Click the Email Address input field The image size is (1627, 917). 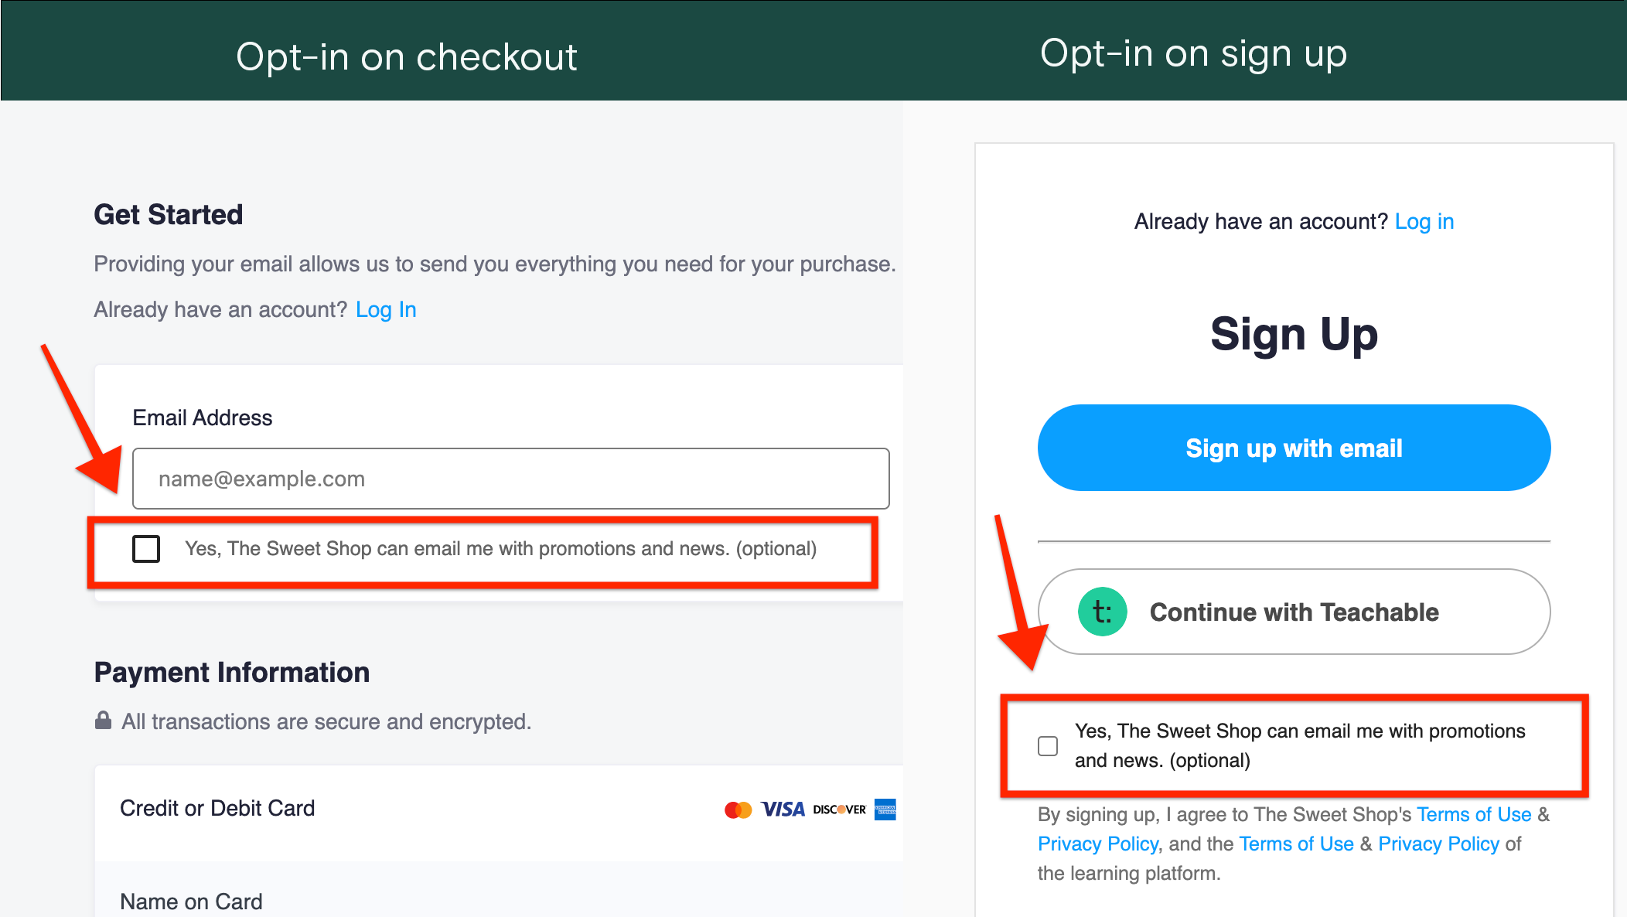(511, 479)
